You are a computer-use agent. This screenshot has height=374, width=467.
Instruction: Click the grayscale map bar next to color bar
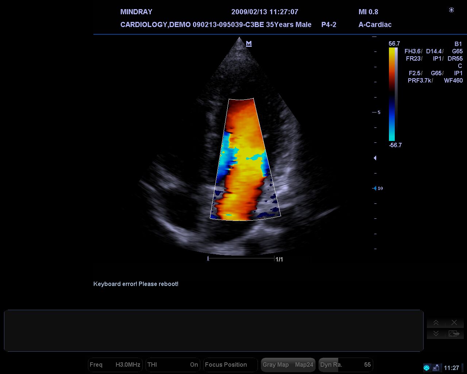tap(396, 94)
